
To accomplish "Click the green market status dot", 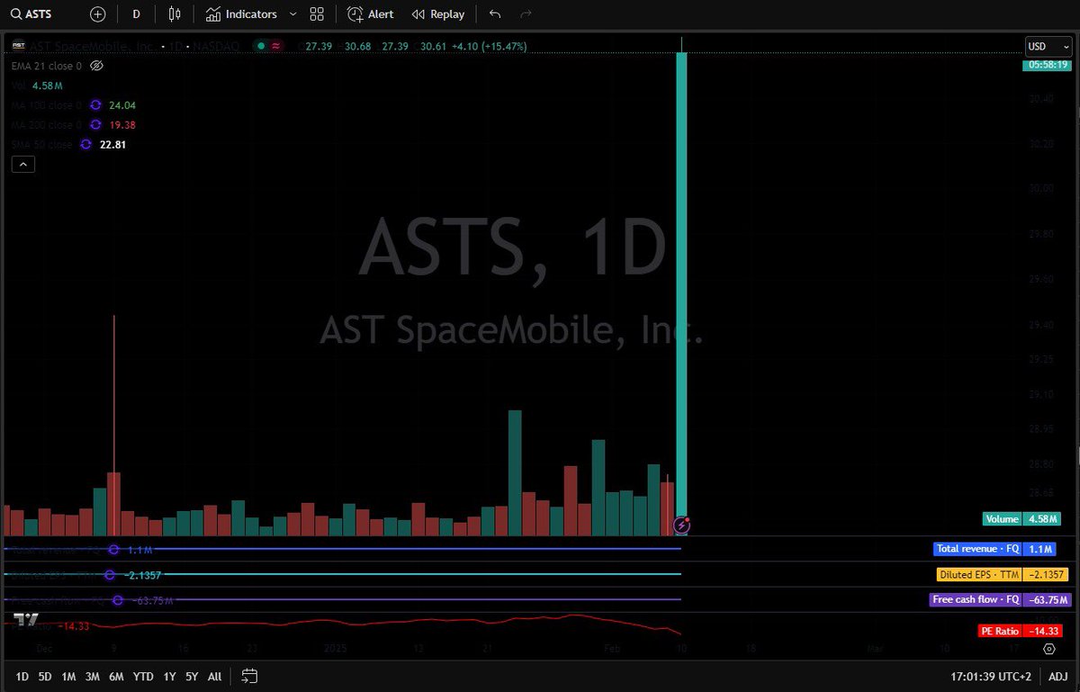I will [x=261, y=46].
